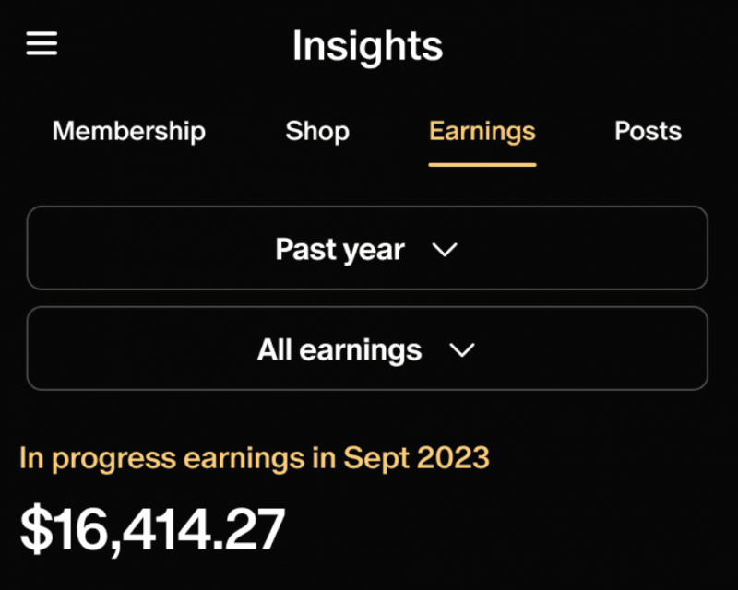Click the $16,414.27 earnings amount
Image resolution: width=738 pixels, height=590 pixels.
click(153, 530)
